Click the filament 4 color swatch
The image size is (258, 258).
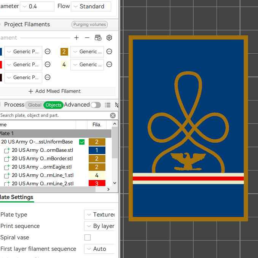(x=64, y=65)
